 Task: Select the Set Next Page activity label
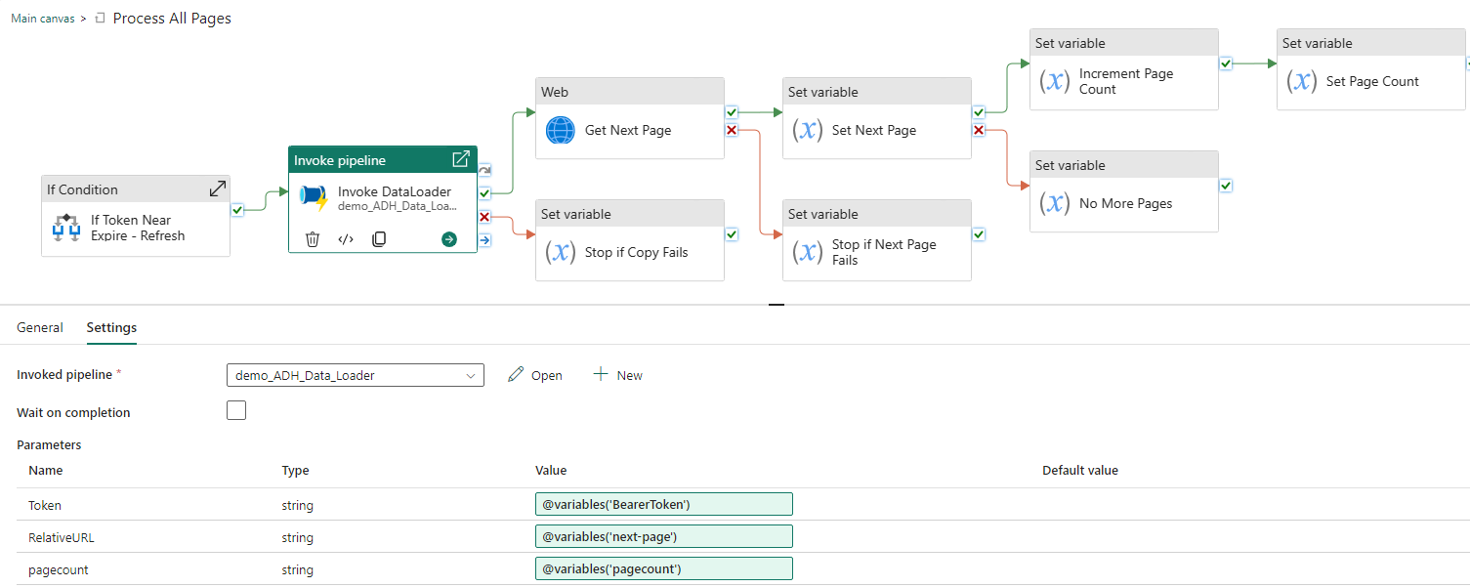point(874,130)
